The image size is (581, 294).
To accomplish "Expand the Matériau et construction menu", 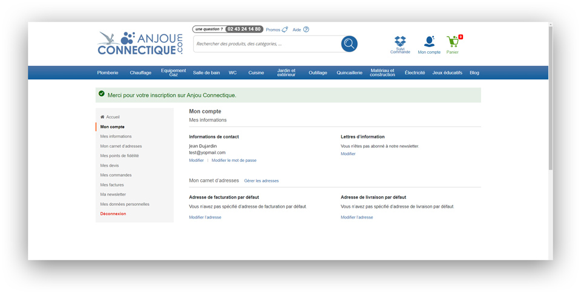I will (382, 72).
